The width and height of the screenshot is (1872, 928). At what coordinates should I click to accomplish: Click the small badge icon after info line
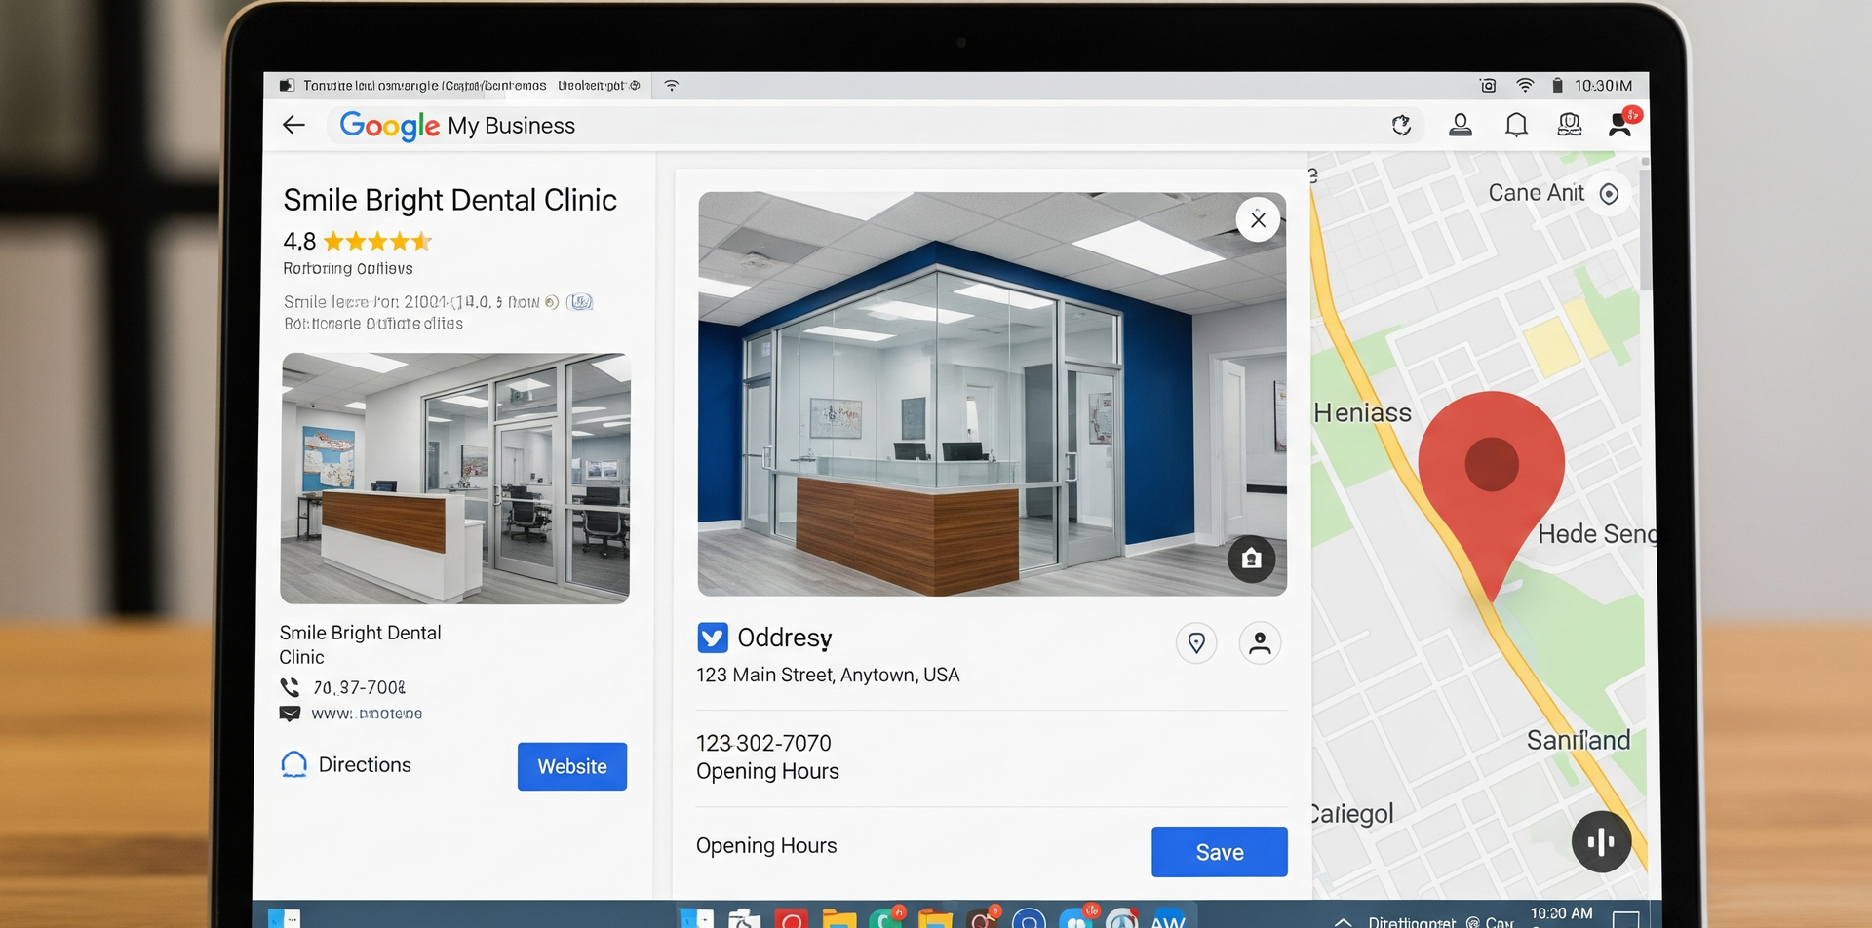coord(580,302)
